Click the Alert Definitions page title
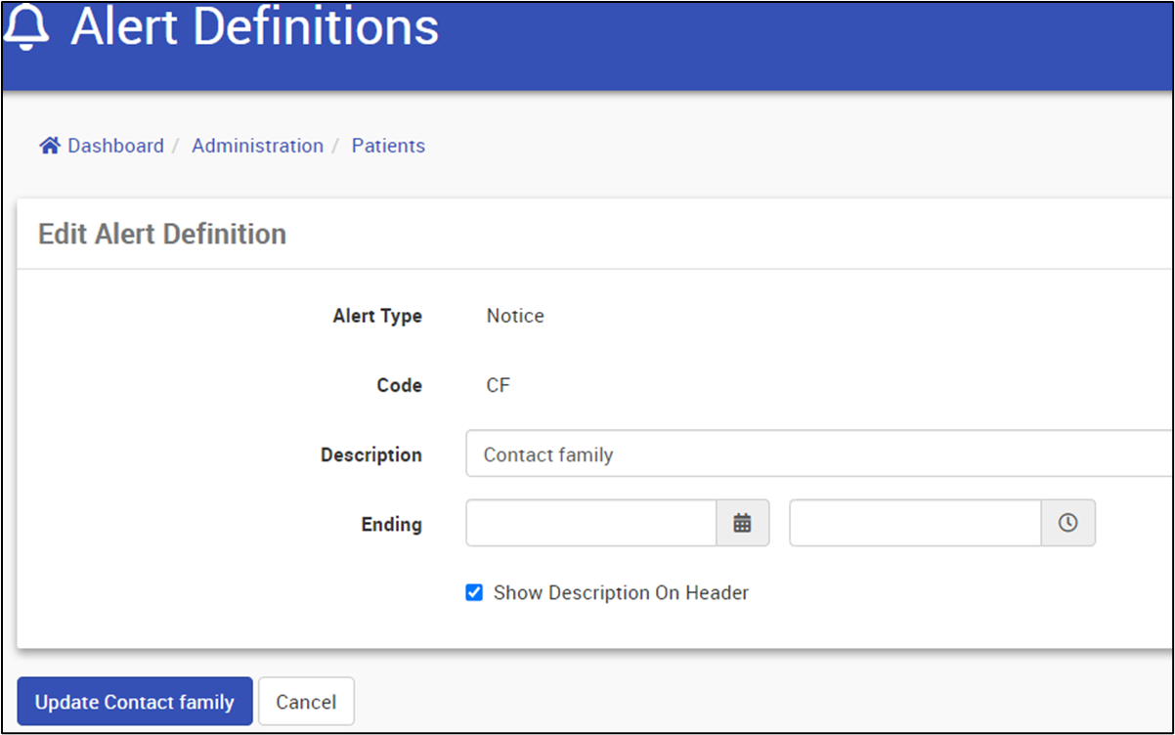This screenshot has width=1175, height=735. (x=255, y=27)
